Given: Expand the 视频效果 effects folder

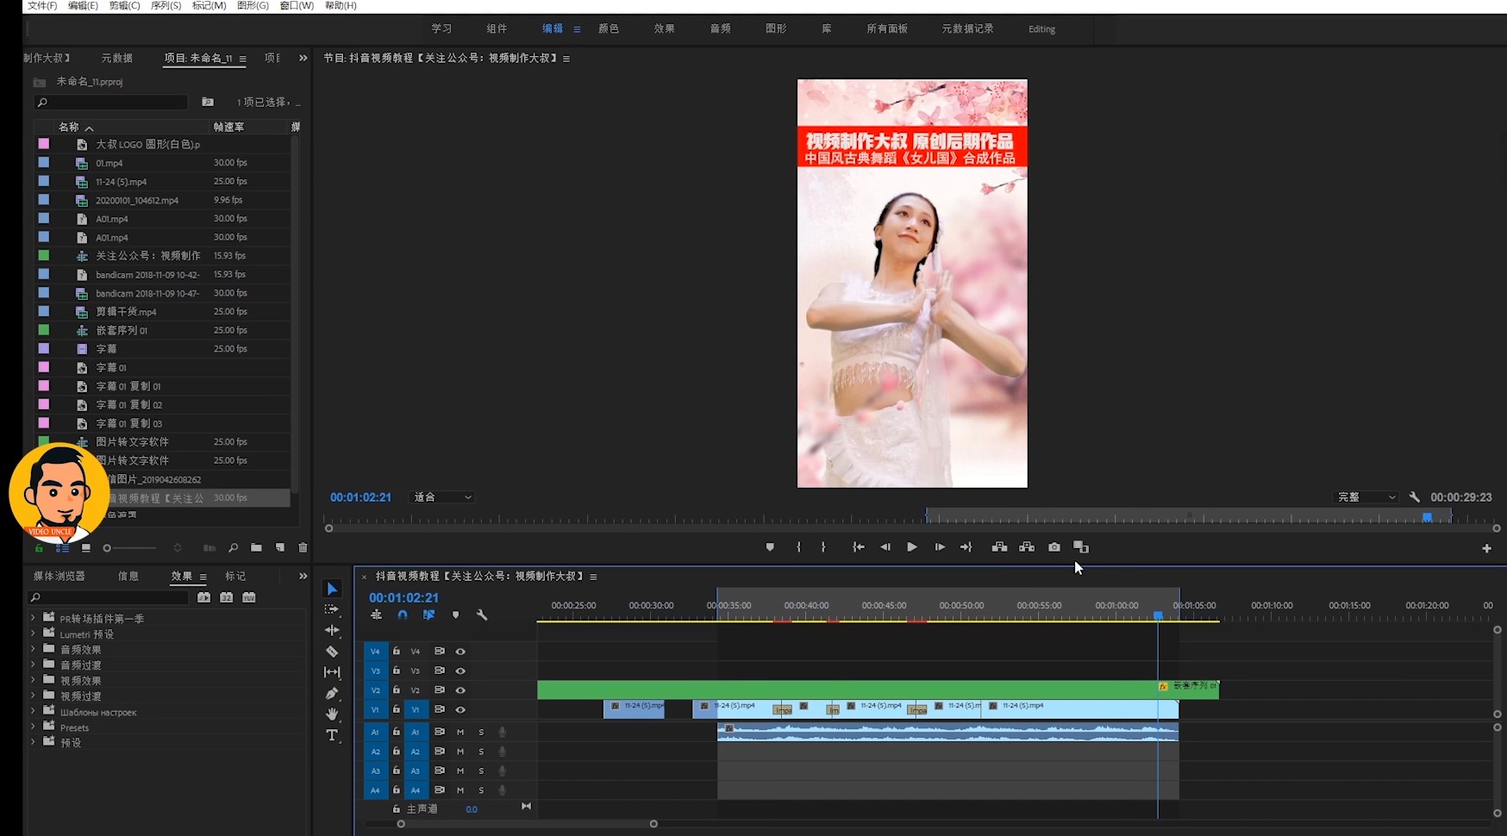Looking at the screenshot, I should (33, 680).
